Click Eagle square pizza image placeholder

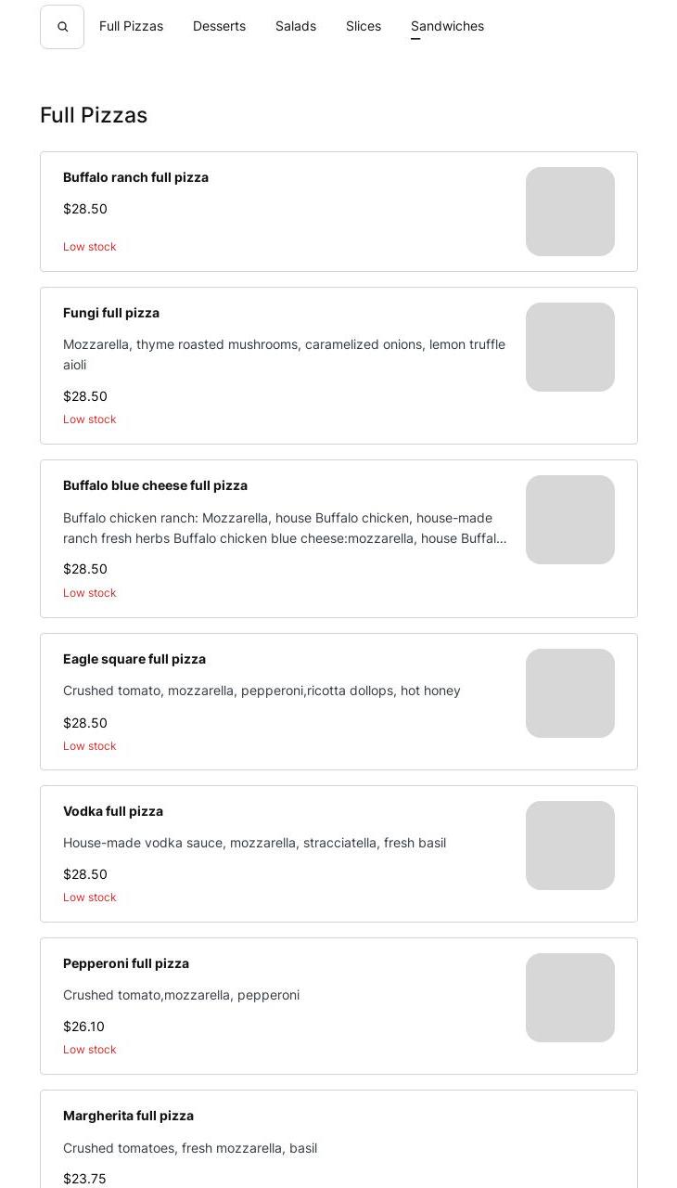[x=569, y=693]
